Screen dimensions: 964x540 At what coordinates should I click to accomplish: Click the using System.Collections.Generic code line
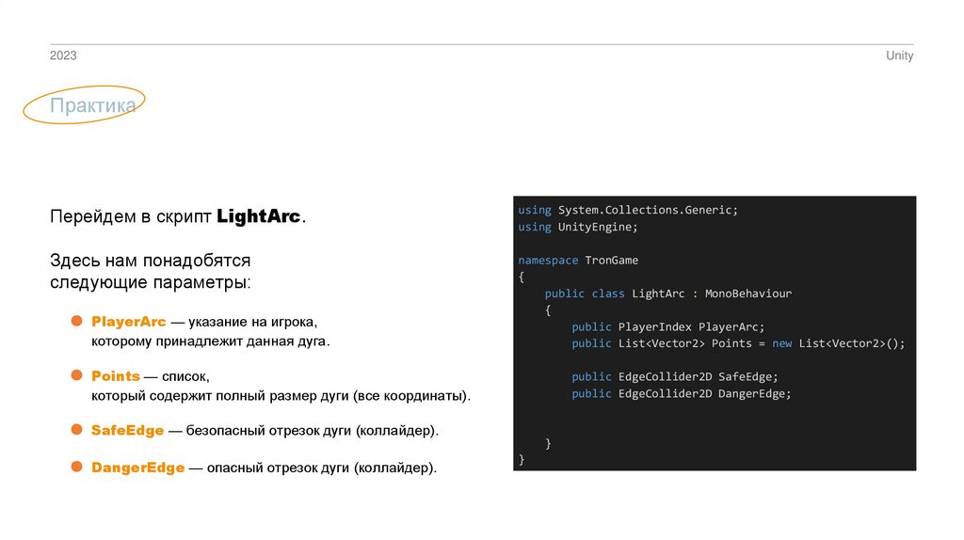628,210
